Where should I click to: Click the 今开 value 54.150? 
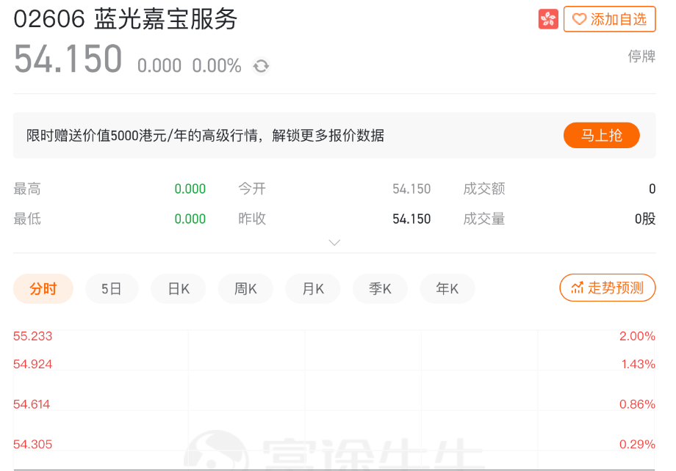click(411, 189)
